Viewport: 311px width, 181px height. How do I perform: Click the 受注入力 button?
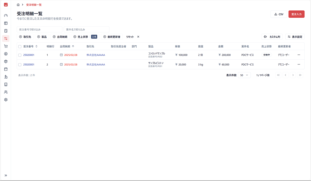296,14
